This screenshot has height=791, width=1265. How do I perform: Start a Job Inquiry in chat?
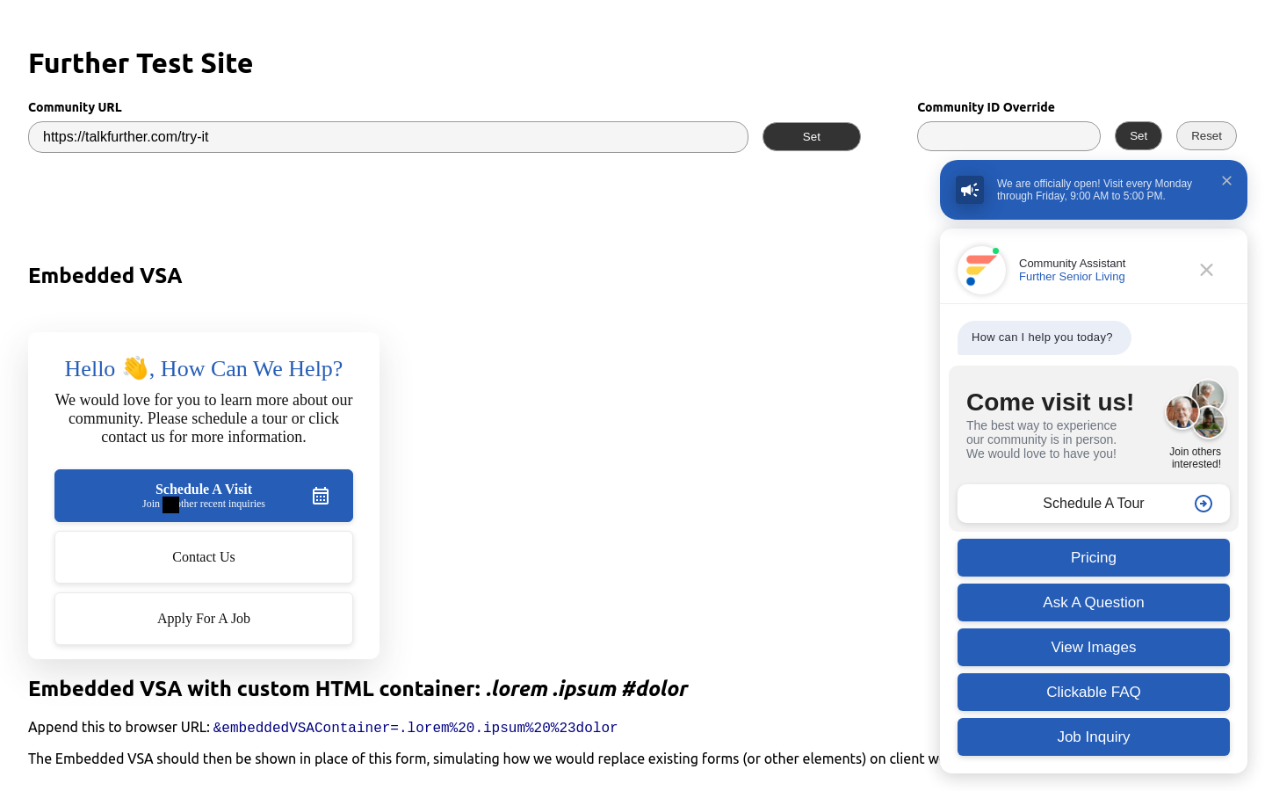pos(1093,737)
